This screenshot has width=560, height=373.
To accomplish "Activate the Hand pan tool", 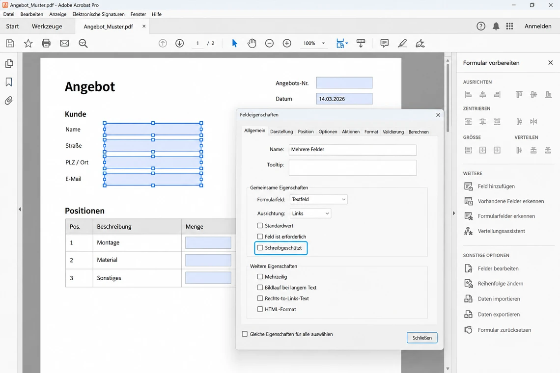I will coord(252,43).
